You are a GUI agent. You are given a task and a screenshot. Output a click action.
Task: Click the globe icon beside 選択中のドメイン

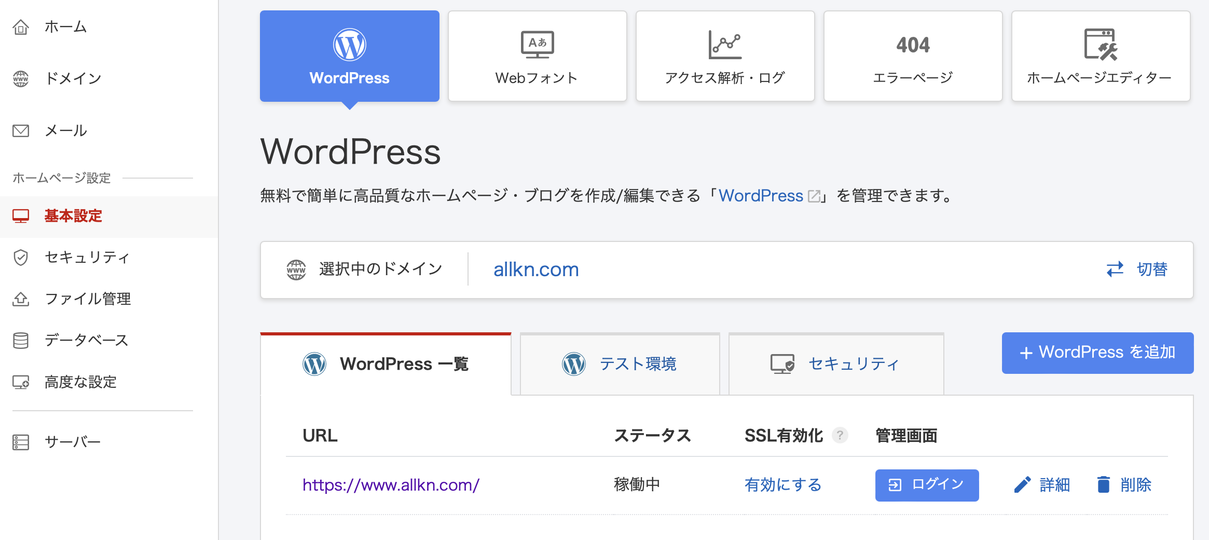(296, 269)
